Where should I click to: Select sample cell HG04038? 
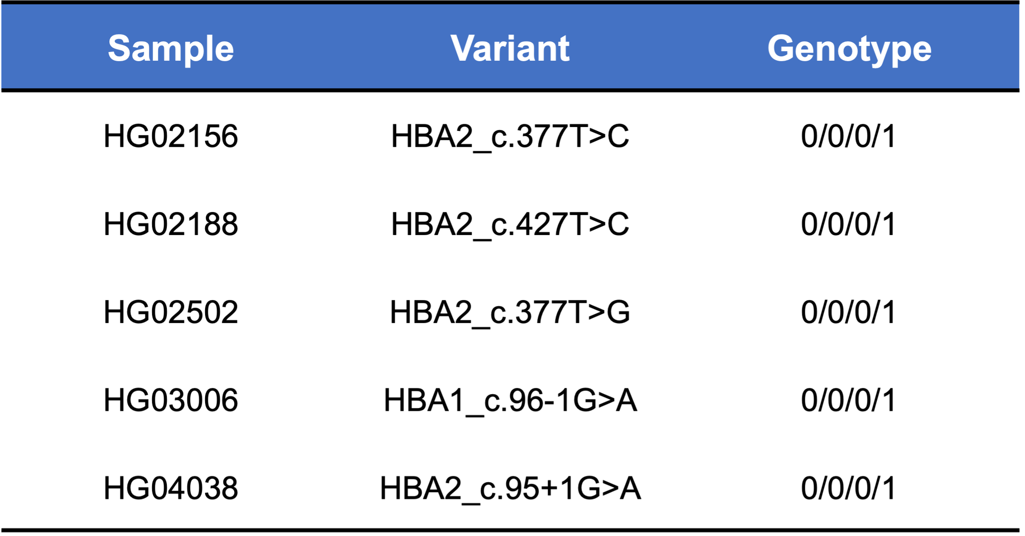[x=171, y=488]
